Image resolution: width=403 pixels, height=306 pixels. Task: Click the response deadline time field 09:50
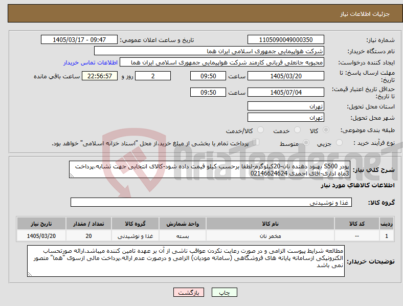point(208,76)
